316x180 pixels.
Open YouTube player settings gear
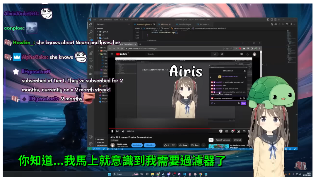(233, 131)
